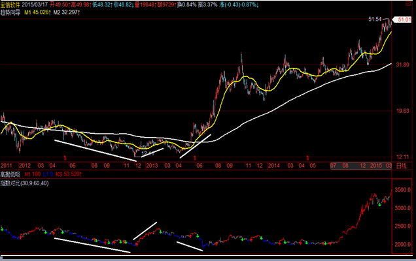Viewport: 416px width, 261px height.
Task: Select the current price tag 51.01
Action: coord(403,22)
